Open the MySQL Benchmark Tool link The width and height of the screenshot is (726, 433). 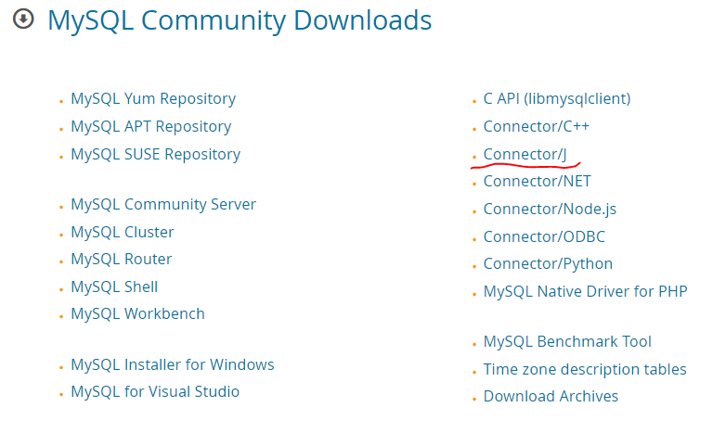pos(567,342)
